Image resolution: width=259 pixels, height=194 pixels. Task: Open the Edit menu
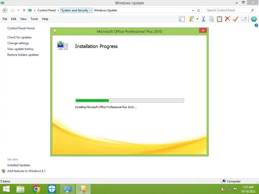(14, 19)
